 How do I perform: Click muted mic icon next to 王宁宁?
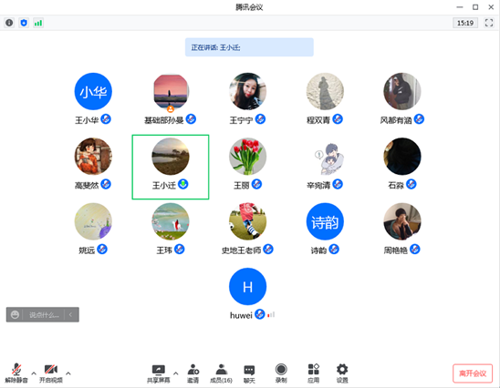pos(260,119)
